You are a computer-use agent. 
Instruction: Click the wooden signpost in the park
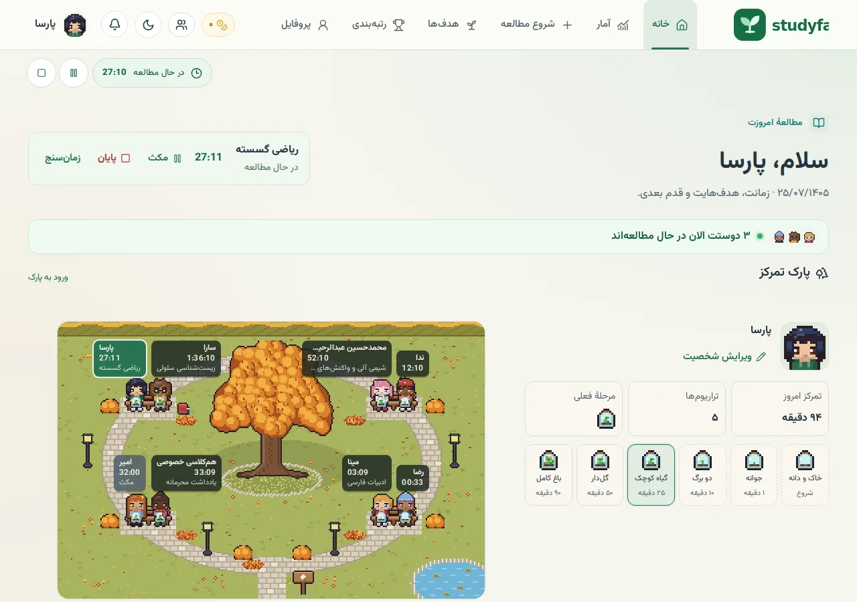(303, 581)
